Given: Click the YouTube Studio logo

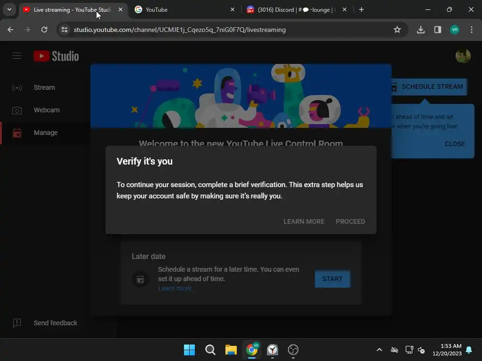Looking at the screenshot, I should [x=56, y=56].
